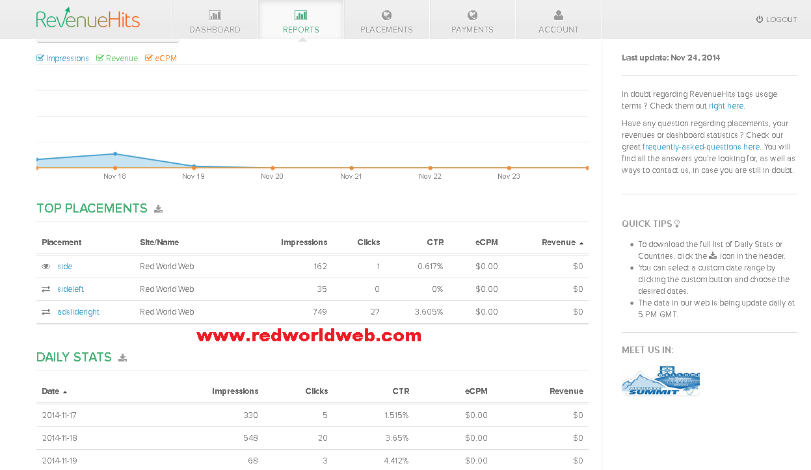Open the Account tab

point(558,20)
